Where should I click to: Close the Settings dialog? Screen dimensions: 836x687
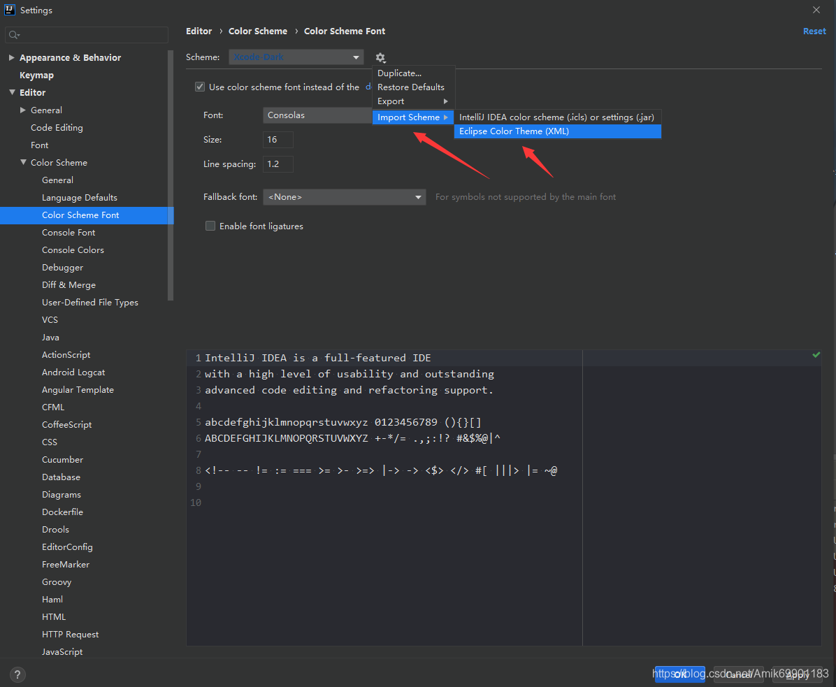816,10
